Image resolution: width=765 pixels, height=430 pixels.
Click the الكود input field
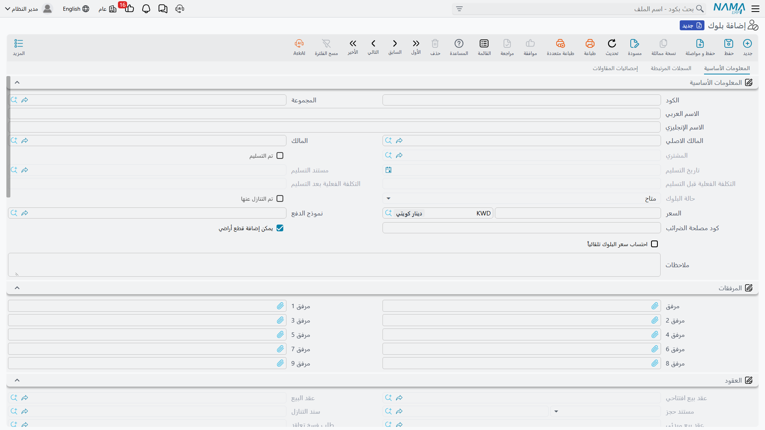(522, 100)
